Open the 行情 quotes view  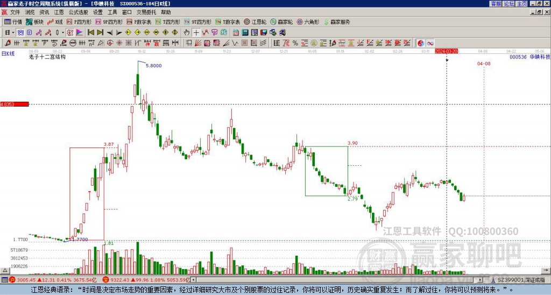coord(13,22)
